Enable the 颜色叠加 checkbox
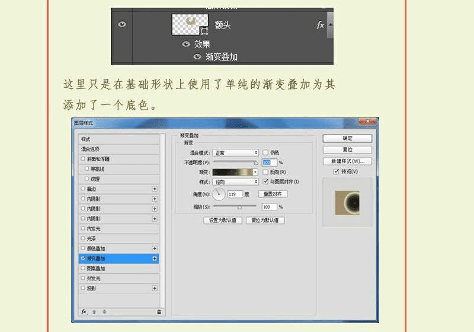 click(x=83, y=248)
